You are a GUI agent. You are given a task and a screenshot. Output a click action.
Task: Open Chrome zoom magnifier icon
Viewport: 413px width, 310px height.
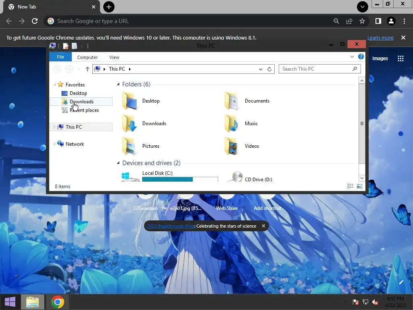point(336,21)
